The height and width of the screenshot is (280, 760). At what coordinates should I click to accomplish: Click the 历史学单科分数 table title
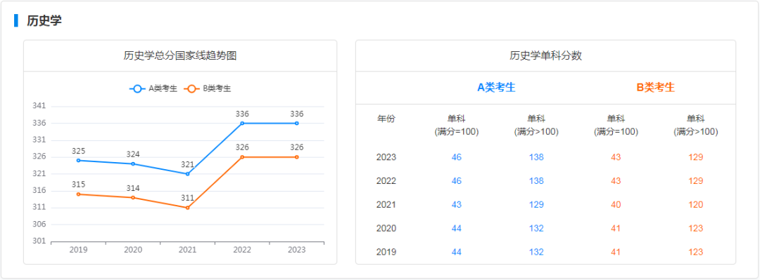546,55
